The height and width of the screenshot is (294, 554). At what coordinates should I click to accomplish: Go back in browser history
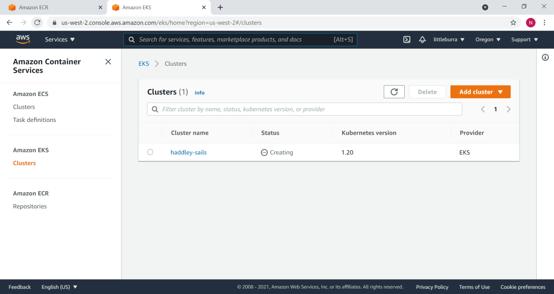10,22
